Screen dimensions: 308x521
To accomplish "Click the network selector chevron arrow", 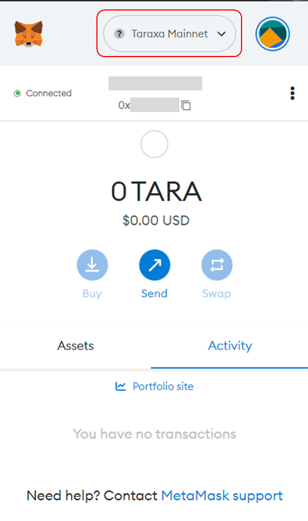I will tap(221, 34).
